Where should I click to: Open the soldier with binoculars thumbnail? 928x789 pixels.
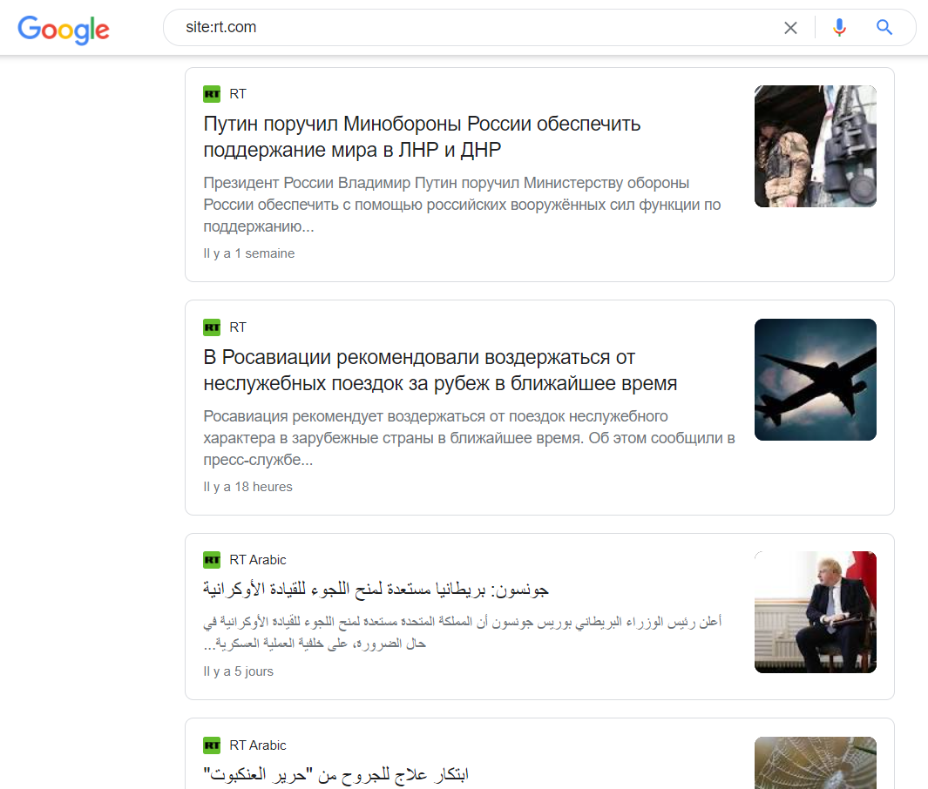coord(816,146)
